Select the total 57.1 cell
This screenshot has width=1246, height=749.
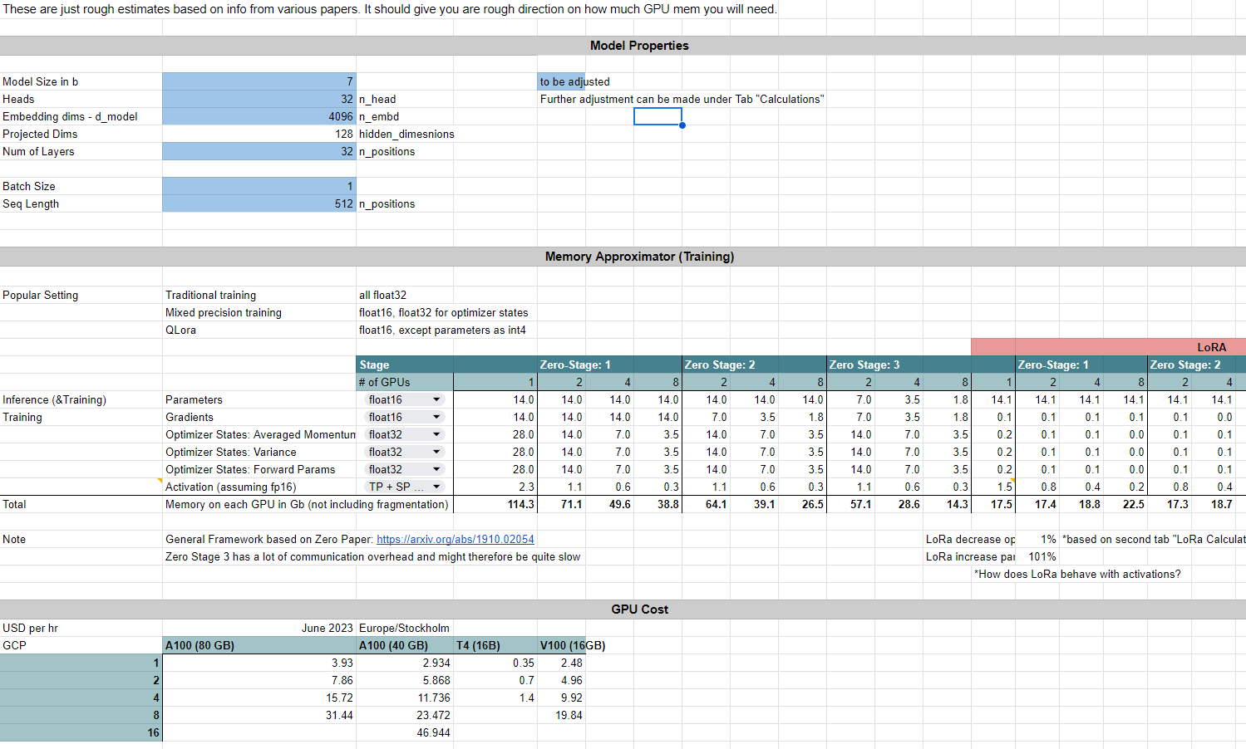[x=850, y=504]
